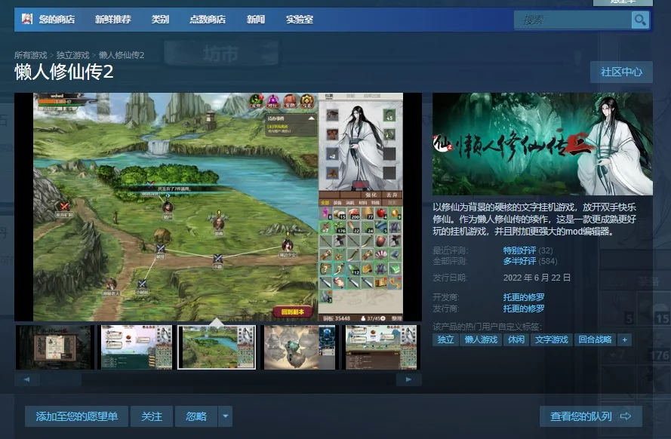Follow the 独立游戏 breadcrumb link
The image size is (671, 439).
pos(72,55)
